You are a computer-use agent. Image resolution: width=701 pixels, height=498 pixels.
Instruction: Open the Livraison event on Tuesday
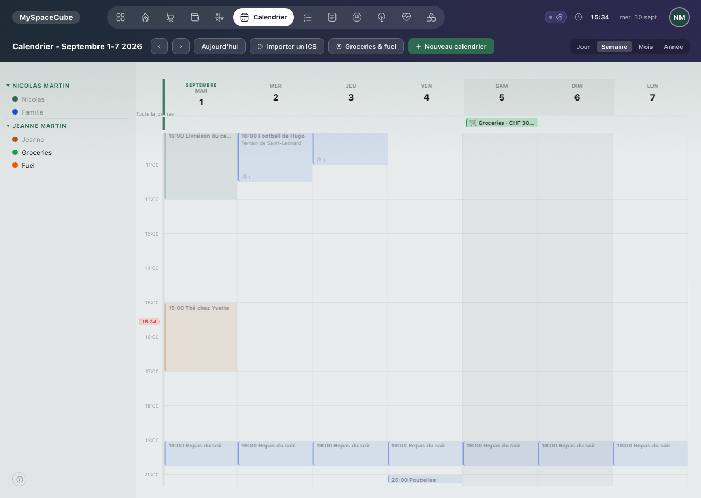tap(201, 166)
